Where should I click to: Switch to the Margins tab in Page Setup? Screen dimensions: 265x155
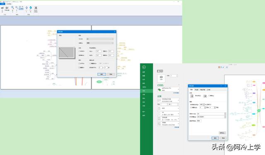click(x=196, y=90)
